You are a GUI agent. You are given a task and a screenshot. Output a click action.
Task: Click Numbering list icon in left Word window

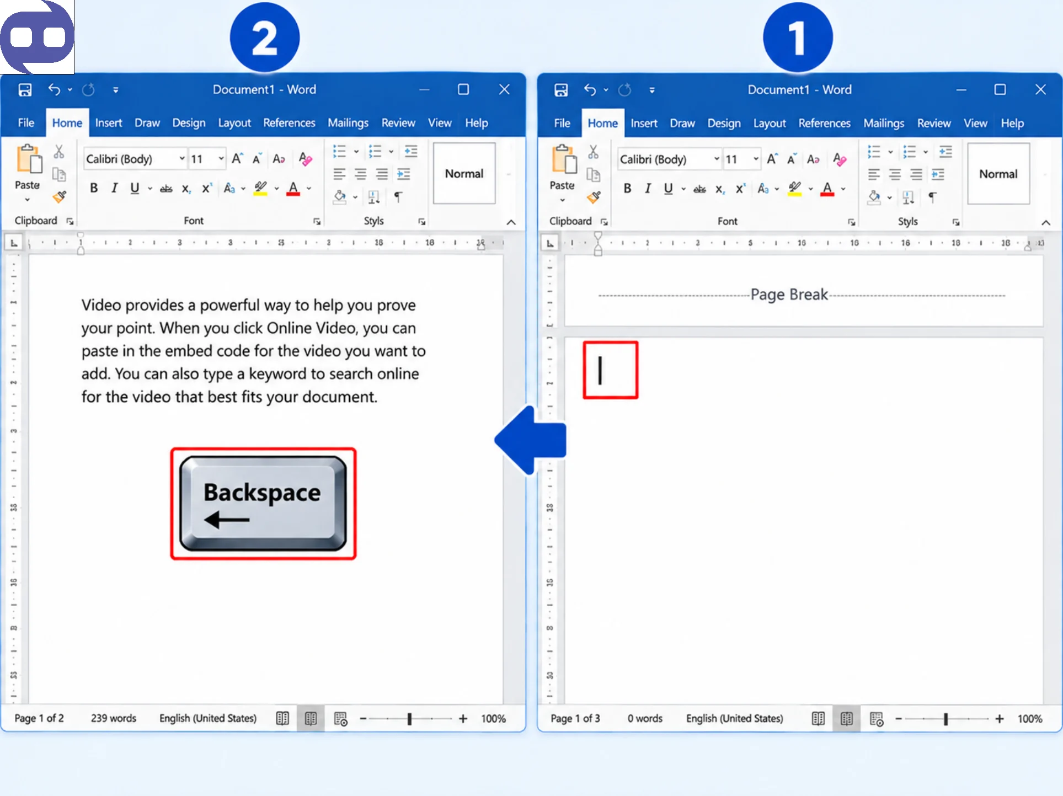click(375, 151)
